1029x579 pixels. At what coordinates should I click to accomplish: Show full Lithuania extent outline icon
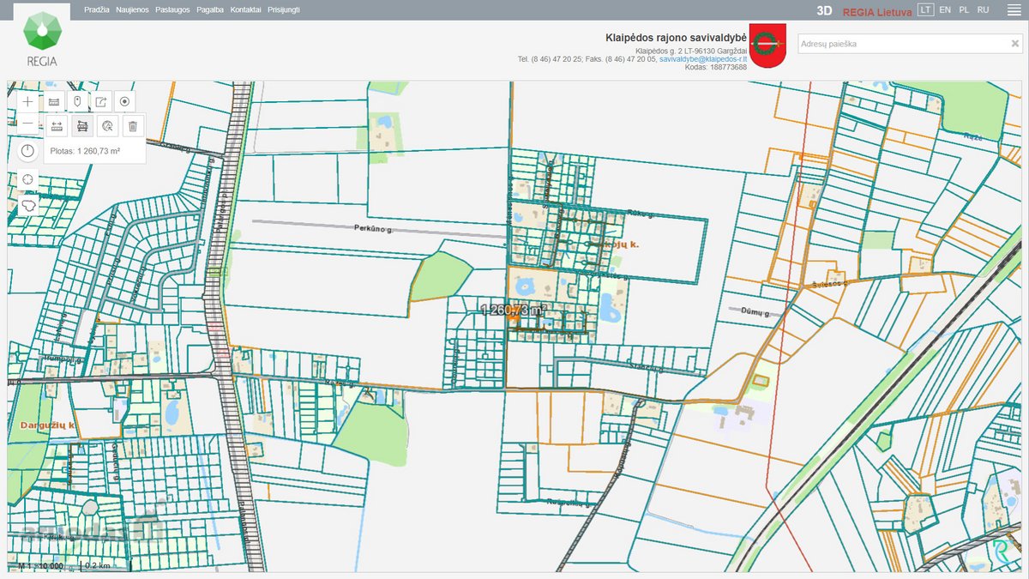[28, 205]
